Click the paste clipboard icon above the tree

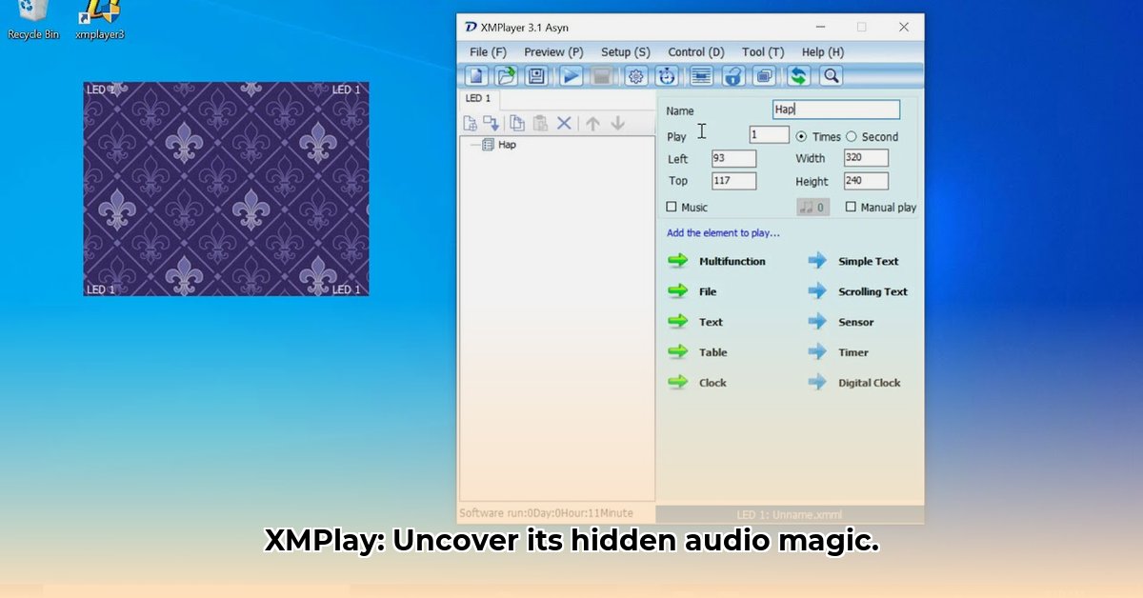click(x=540, y=123)
